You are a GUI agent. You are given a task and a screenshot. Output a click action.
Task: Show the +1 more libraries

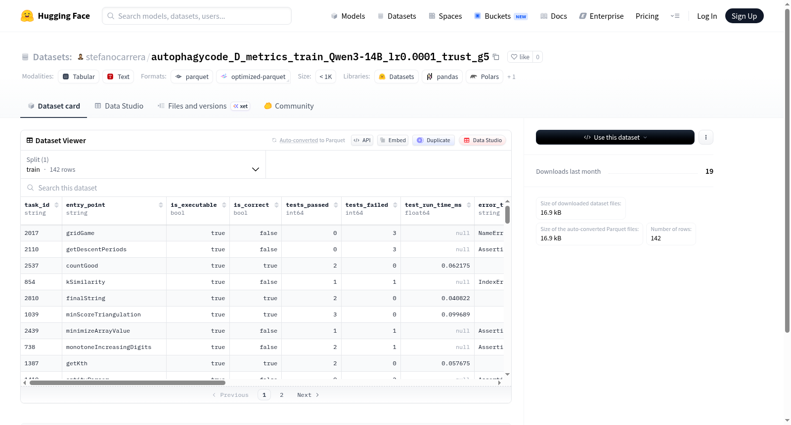tap(511, 77)
